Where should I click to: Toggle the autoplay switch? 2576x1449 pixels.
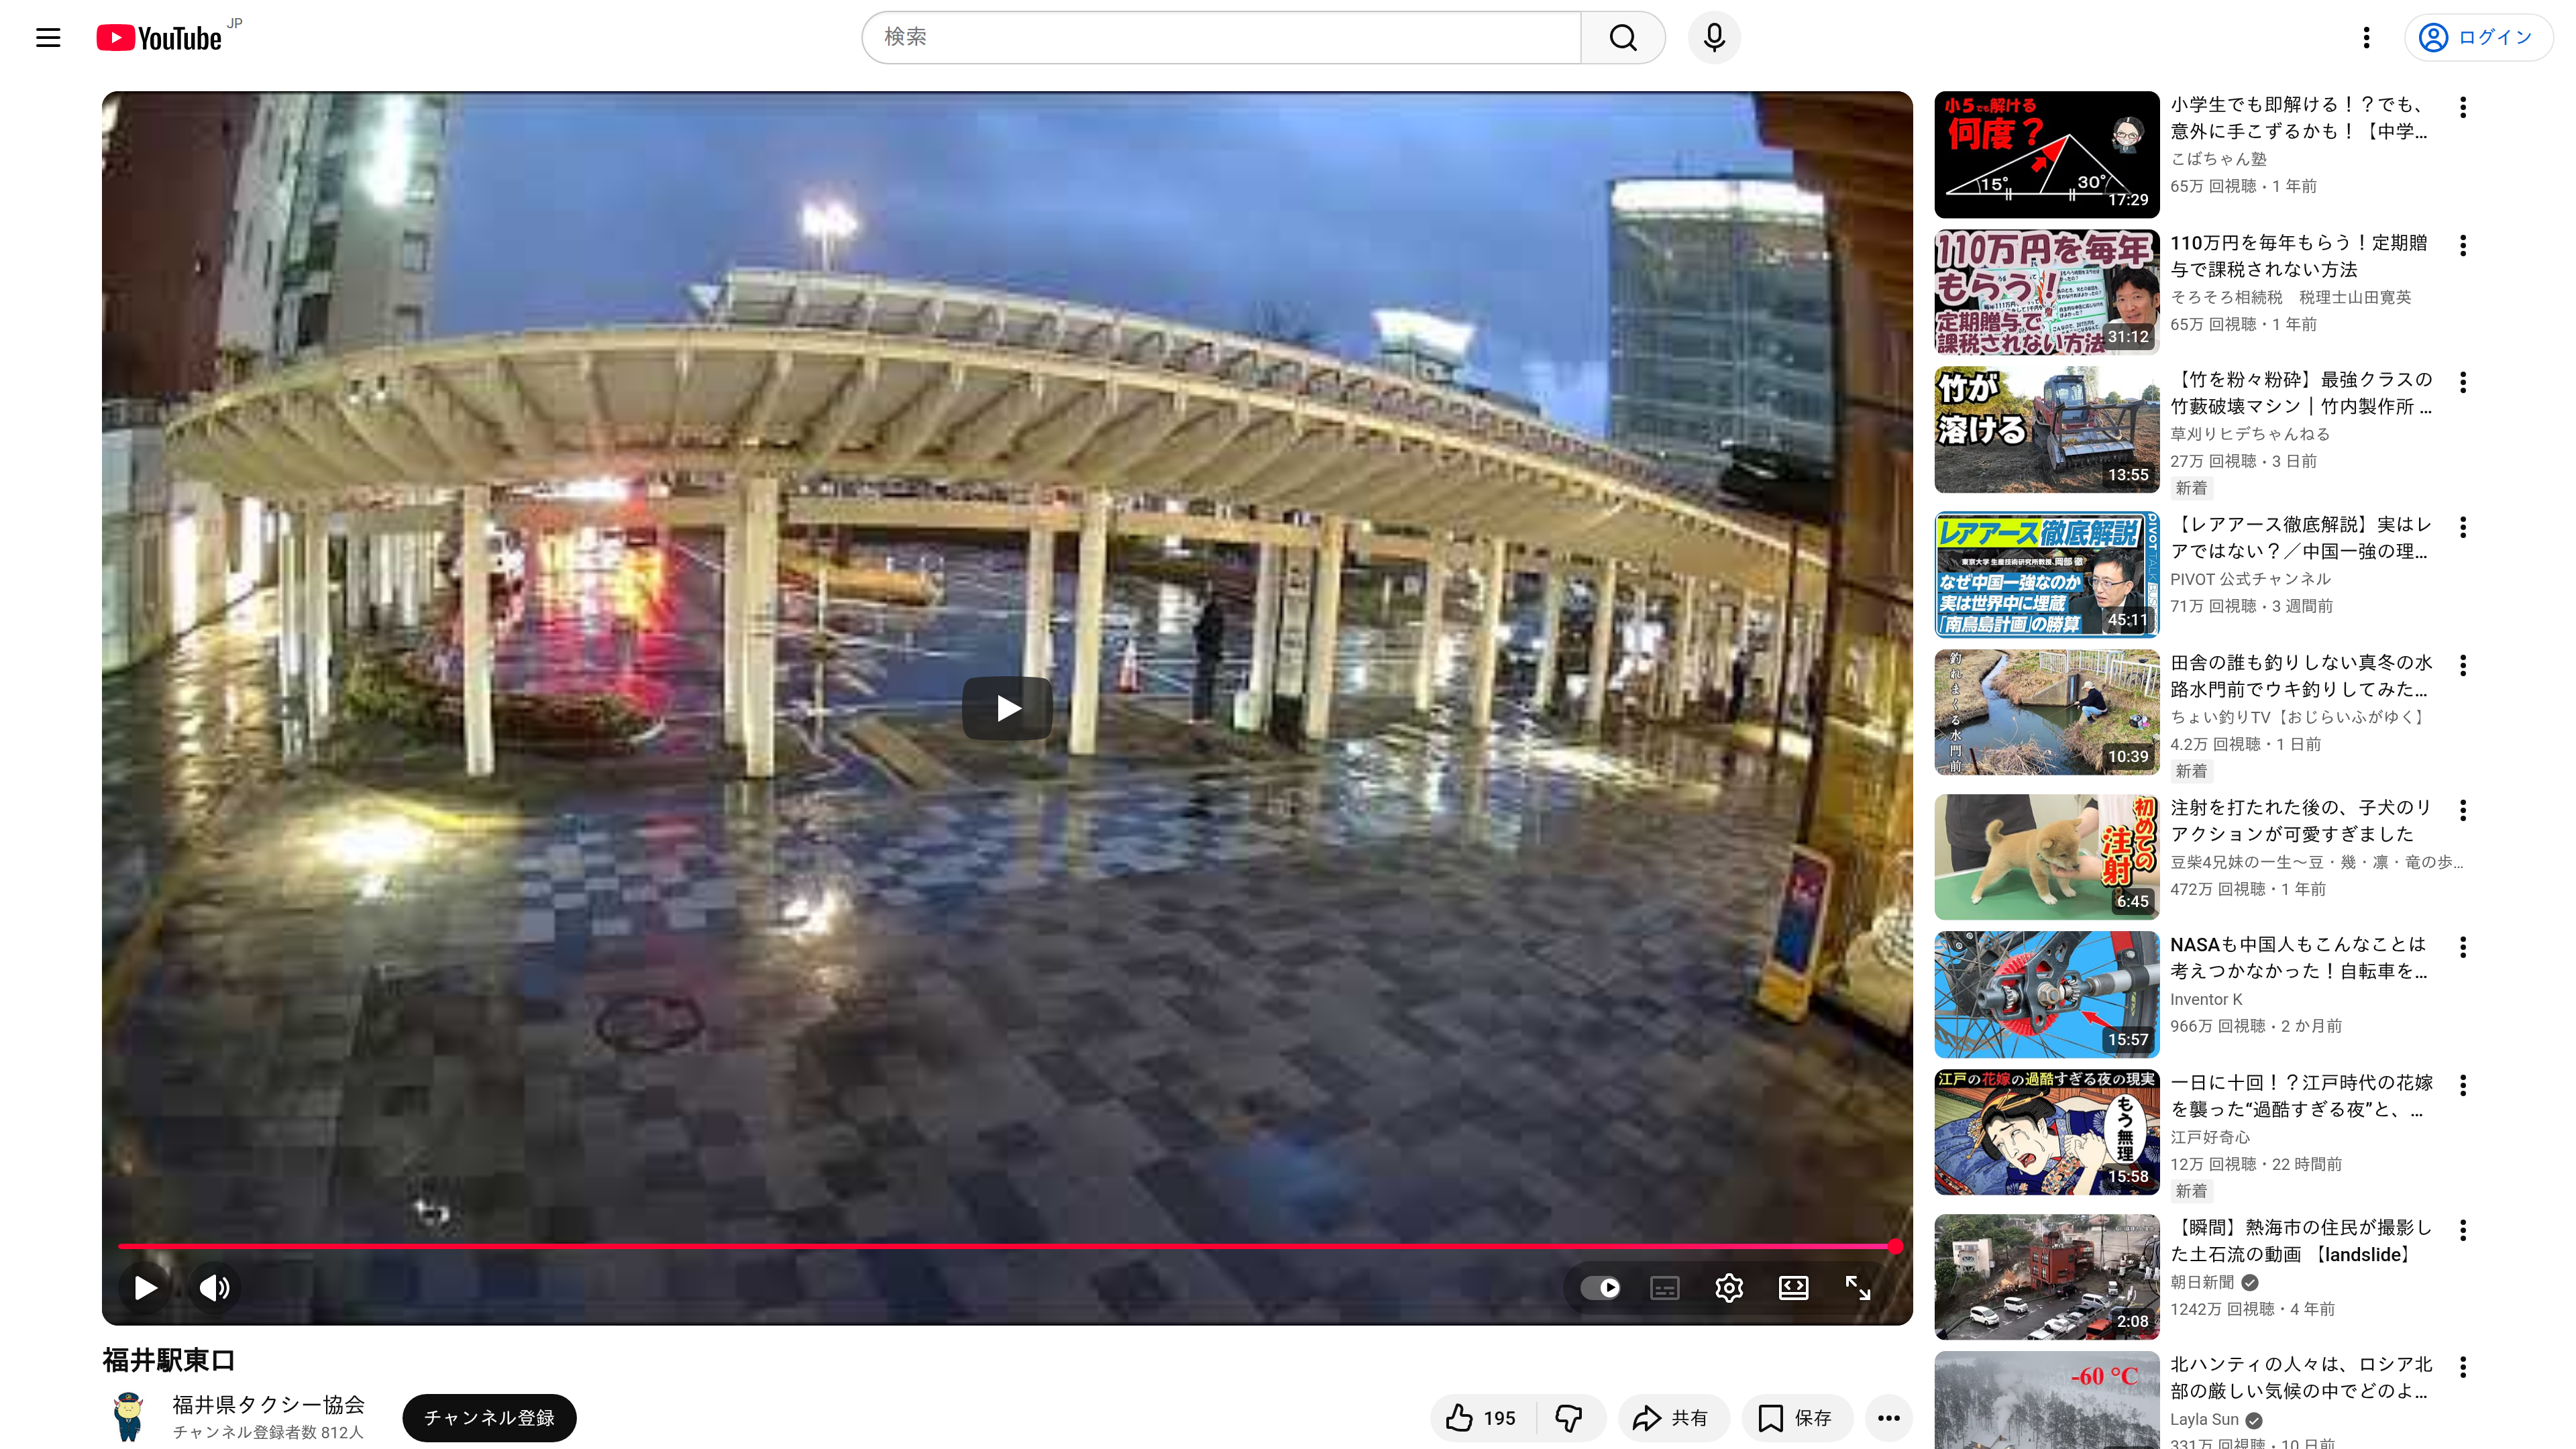click(x=1601, y=1288)
